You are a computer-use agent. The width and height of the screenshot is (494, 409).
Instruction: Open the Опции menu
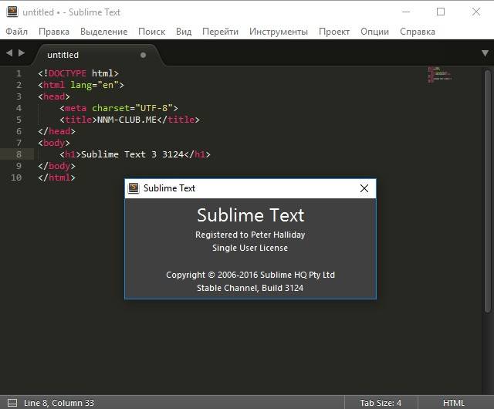pos(374,32)
